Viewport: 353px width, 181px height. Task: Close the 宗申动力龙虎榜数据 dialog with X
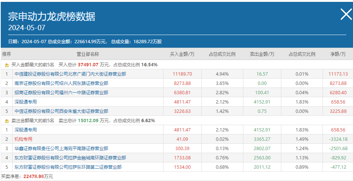(x=346, y=15)
